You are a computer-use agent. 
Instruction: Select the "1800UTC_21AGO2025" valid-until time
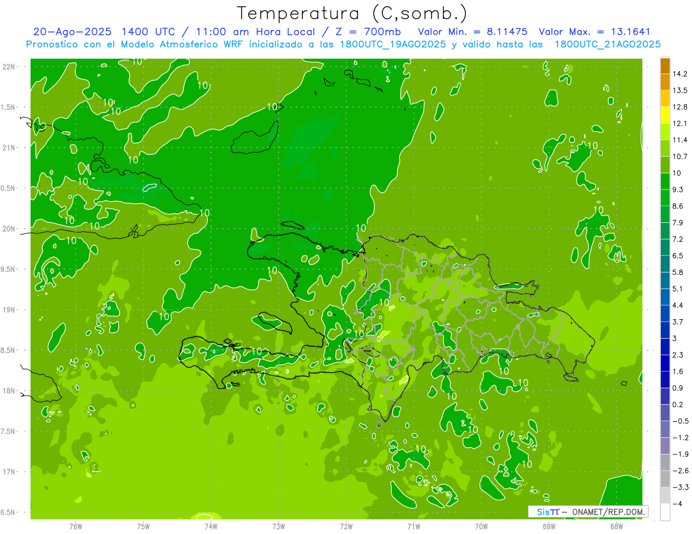[x=607, y=44]
